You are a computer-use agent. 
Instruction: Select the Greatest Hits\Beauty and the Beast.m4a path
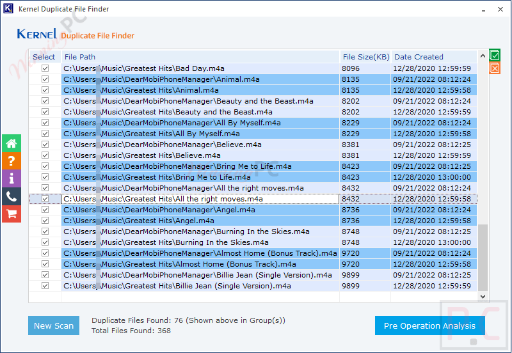pyautogui.click(x=200, y=112)
